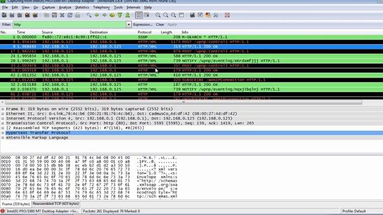Sort by Source column header
Image resolution: width=383 pixels, height=215 pixels.
tap(47, 32)
